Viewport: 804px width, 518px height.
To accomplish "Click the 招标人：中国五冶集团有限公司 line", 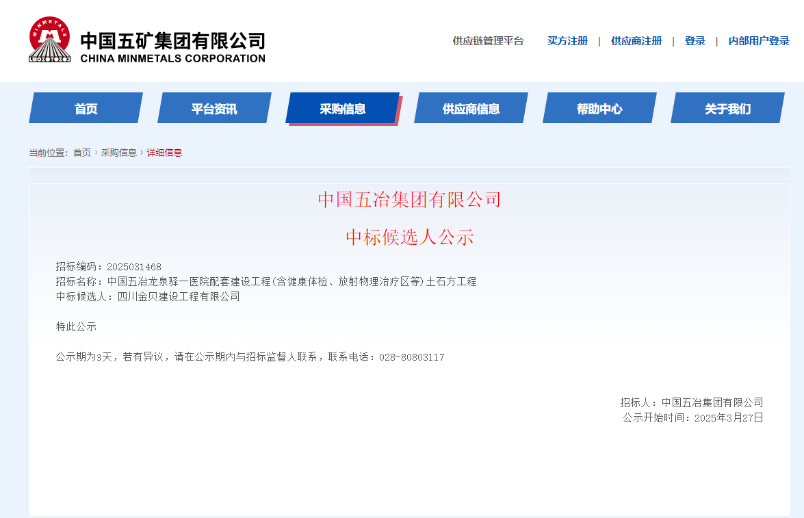I will (x=692, y=402).
